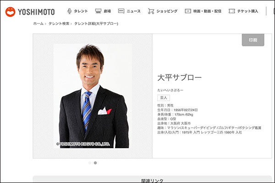Viewport: 275px width, 183px height.
Task: Open the ショッピング menu item
Action: (167, 11)
